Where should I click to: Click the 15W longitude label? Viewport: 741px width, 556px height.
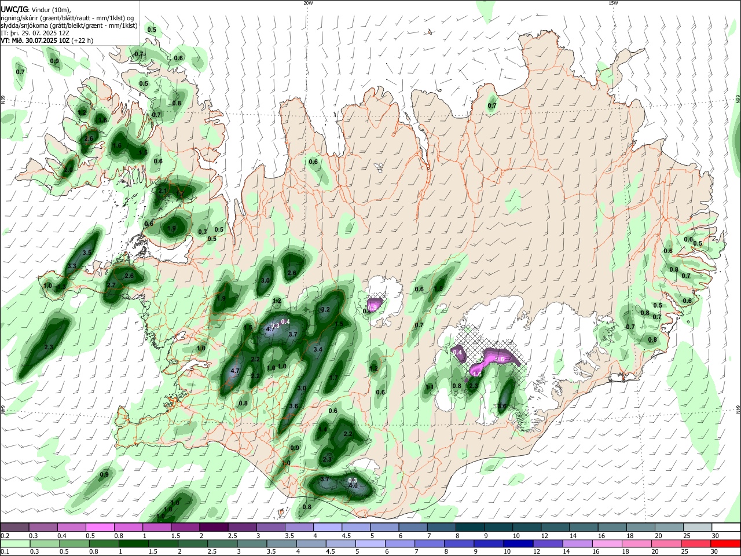[613, 3]
